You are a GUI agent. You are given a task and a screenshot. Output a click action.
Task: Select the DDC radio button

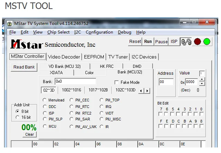[45, 107]
